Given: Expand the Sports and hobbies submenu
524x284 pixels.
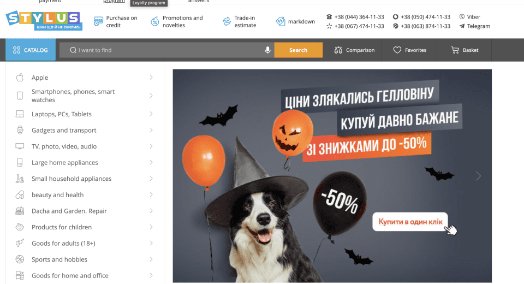Looking at the screenshot, I should (x=151, y=259).
